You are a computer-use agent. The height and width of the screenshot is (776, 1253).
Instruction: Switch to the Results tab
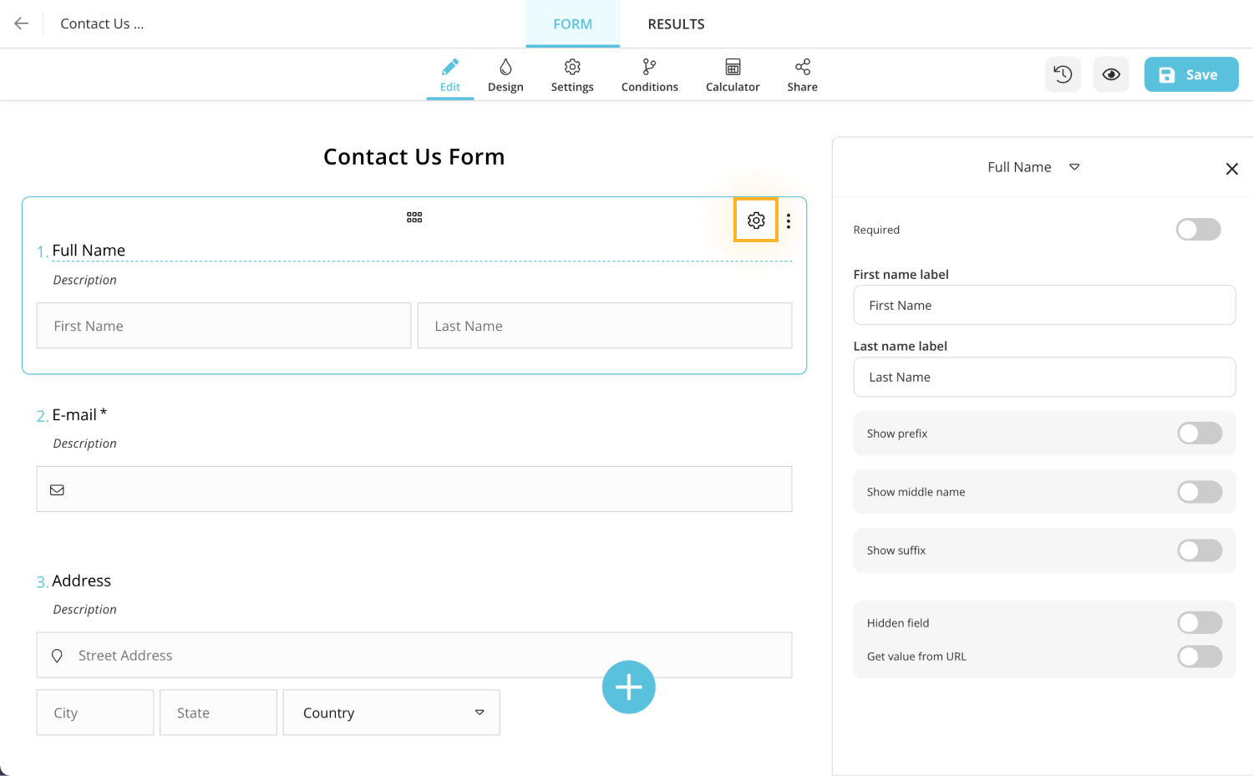coord(676,24)
